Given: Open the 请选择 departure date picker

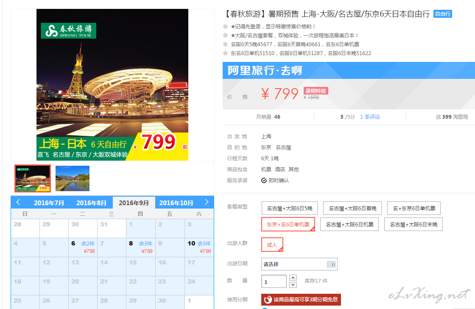Looking at the screenshot, I should 299,264.
